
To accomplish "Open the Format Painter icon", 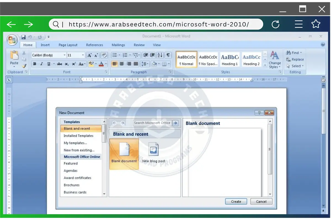I will 24,66.
